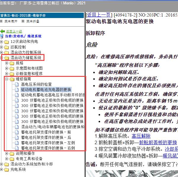Click the 诊断信息和程序 folder icon
The width and height of the screenshot is (178, 177).
(12, 74)
